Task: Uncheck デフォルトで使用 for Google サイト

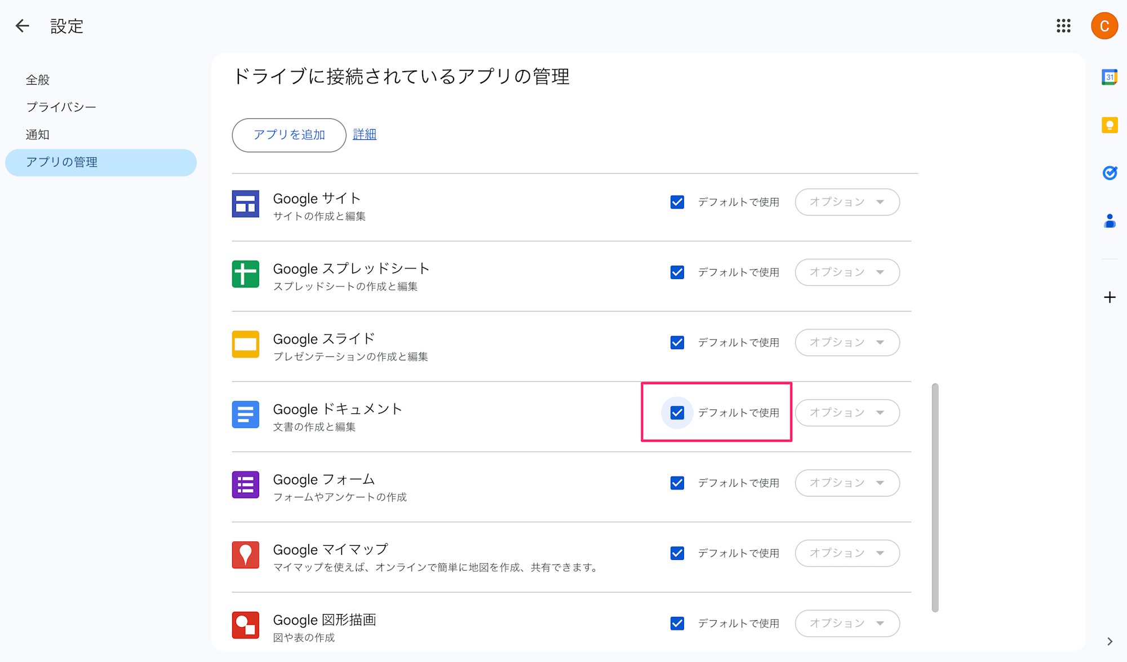Action: 677,202
